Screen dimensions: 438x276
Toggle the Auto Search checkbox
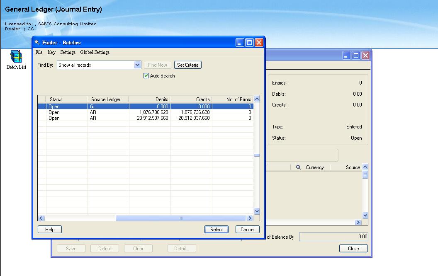146,76
